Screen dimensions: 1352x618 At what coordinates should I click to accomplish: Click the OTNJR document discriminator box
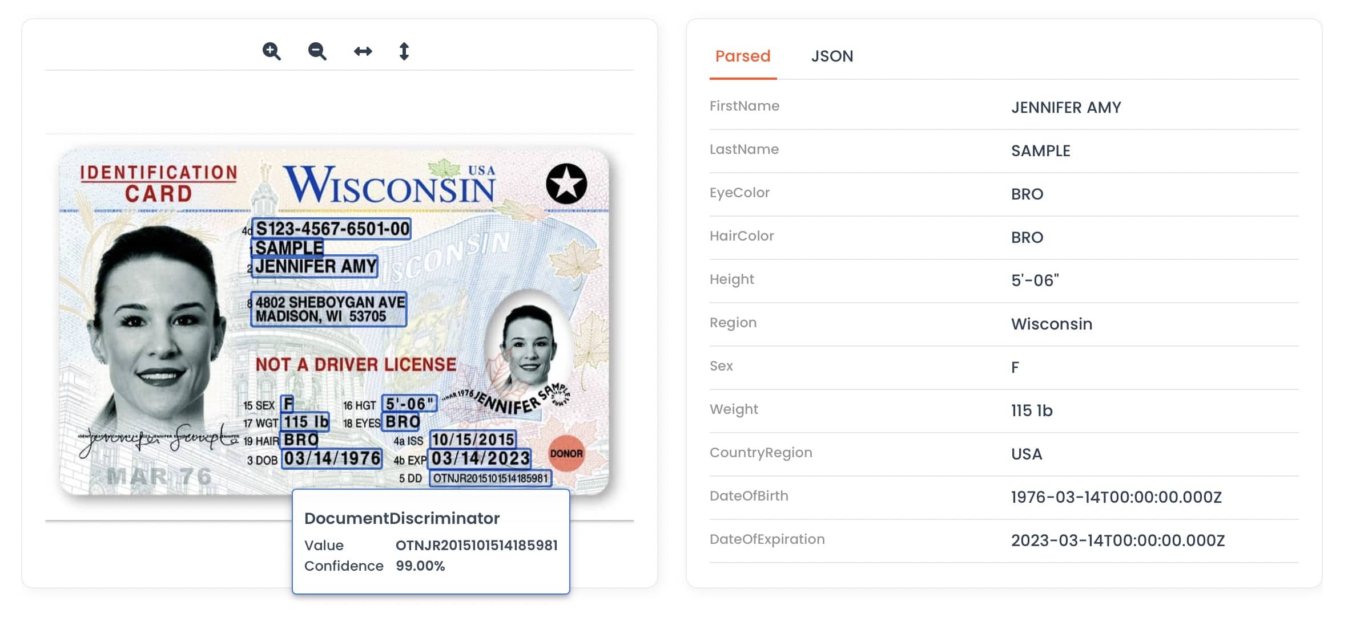point(490,478)
